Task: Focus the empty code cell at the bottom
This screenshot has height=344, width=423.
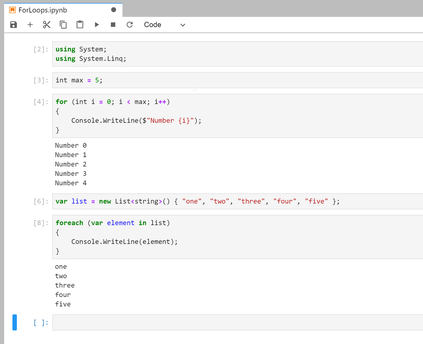Action: 237,322
